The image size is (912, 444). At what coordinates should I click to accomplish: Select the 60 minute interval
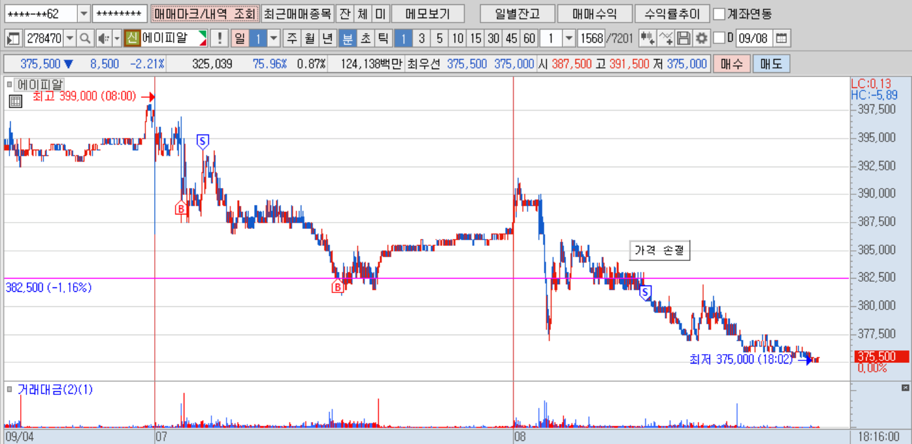[x=530, y=38]
